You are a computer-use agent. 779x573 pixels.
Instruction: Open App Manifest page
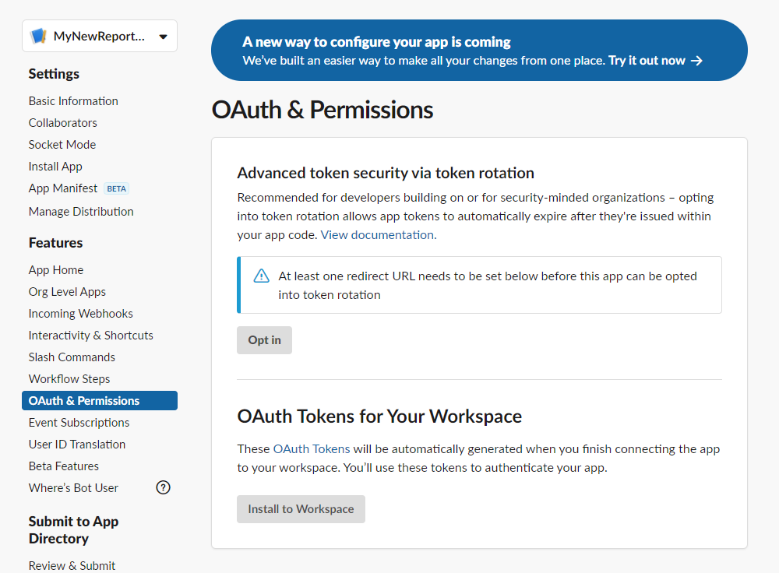coord(62,188)
